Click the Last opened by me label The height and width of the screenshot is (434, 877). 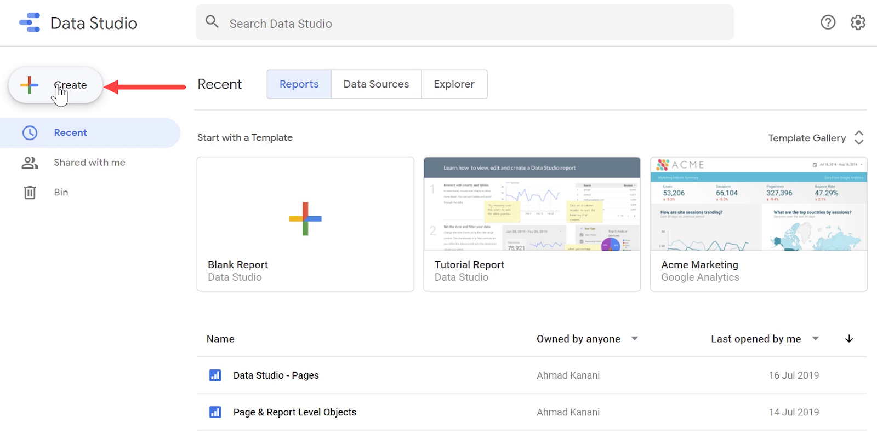[756, 339]
